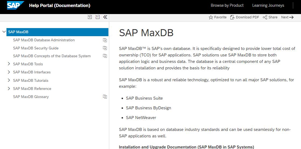Go to the Next page arrow
The height and width of the screenshot is (149, 301).
(287, 17)
